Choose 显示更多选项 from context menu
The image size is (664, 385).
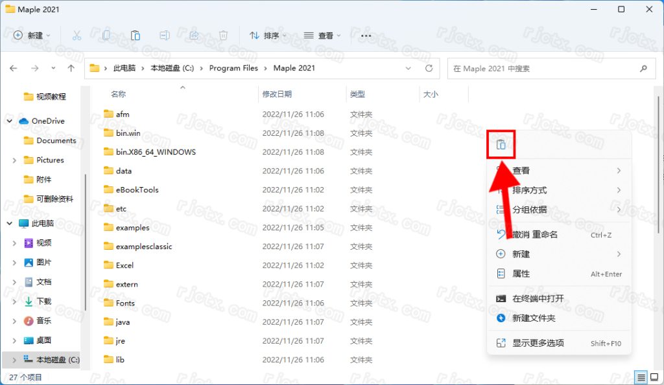click(538, 343)
